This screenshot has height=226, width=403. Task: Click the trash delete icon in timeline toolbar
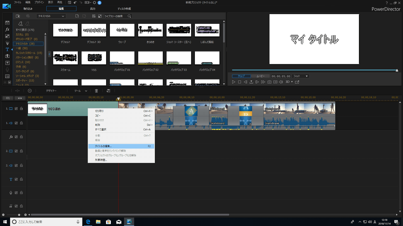pos(96,91)
